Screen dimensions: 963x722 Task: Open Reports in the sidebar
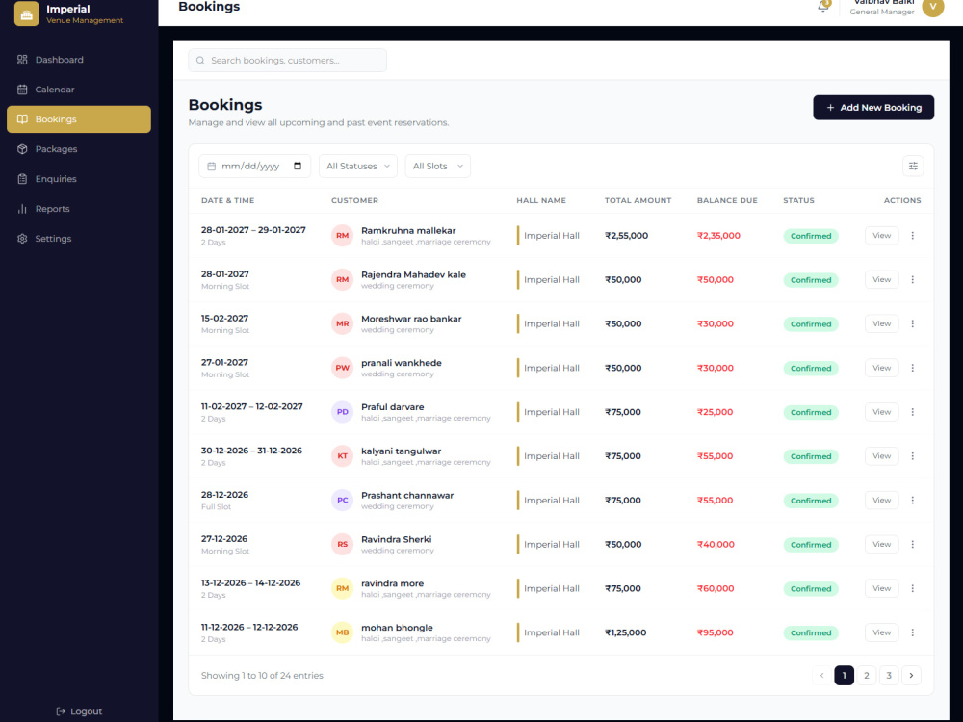click(x=79, y=209)
